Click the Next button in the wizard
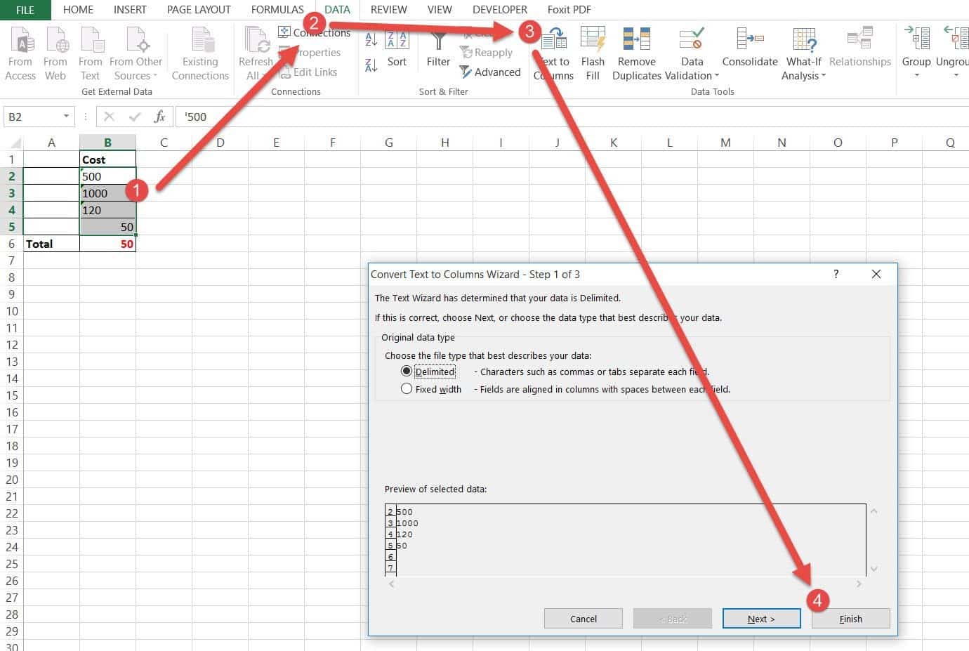 [761, 619]
